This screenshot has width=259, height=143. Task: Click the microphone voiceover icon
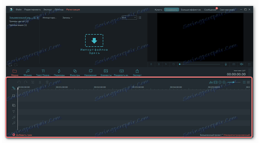pos(226,64)
